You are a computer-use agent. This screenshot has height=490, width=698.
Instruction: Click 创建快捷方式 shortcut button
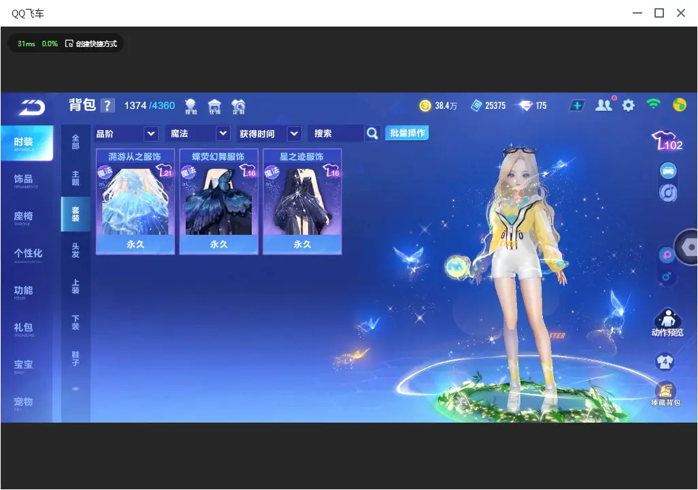(91, 44)
